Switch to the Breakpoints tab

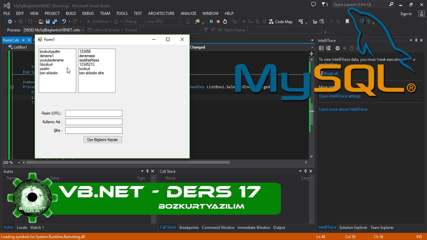pos(189,227)
